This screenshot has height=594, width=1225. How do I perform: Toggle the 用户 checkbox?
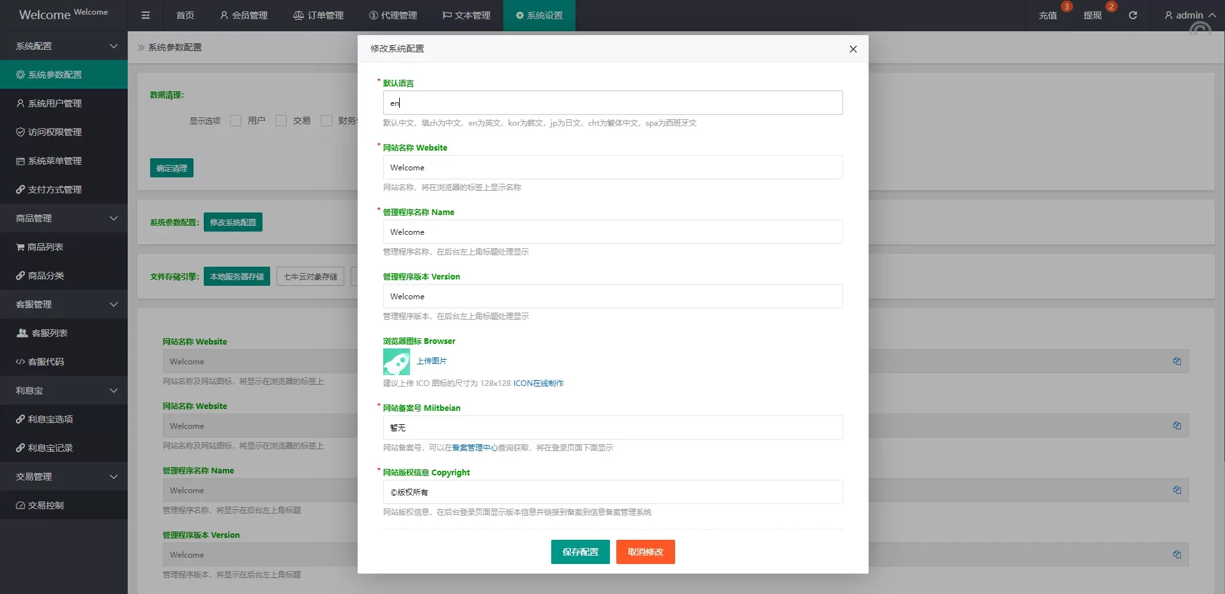coord(236,121)
